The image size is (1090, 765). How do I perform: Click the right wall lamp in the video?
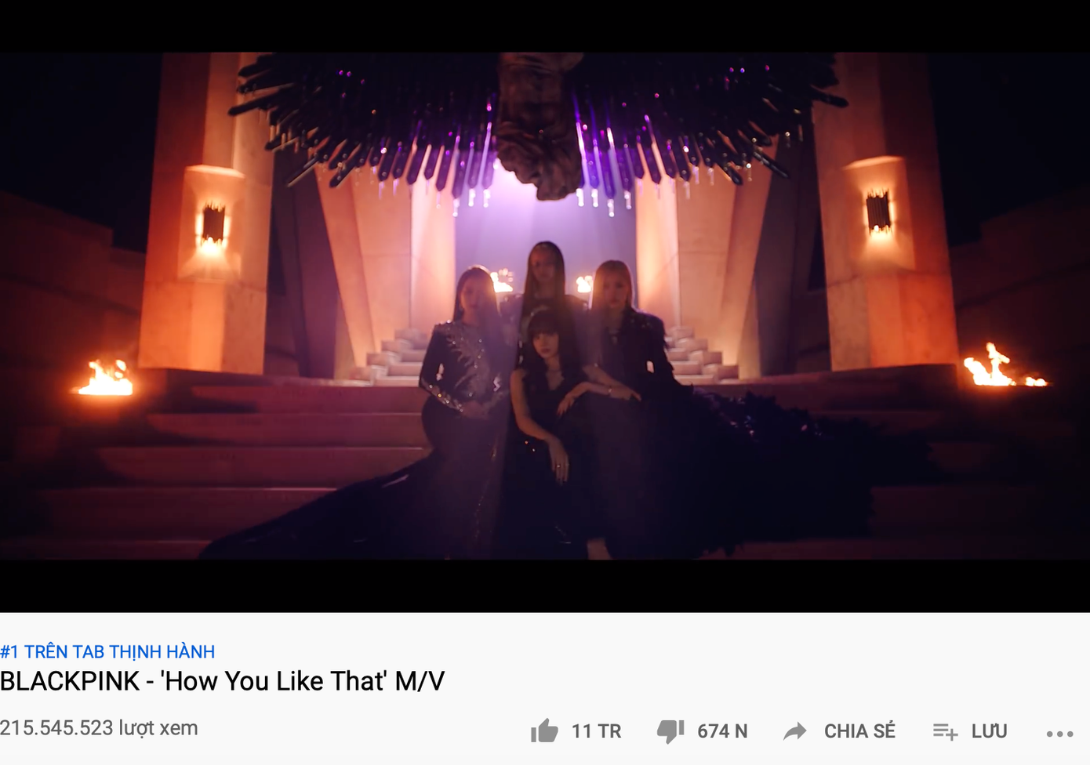pyautogui.click(x=878, y=212)
